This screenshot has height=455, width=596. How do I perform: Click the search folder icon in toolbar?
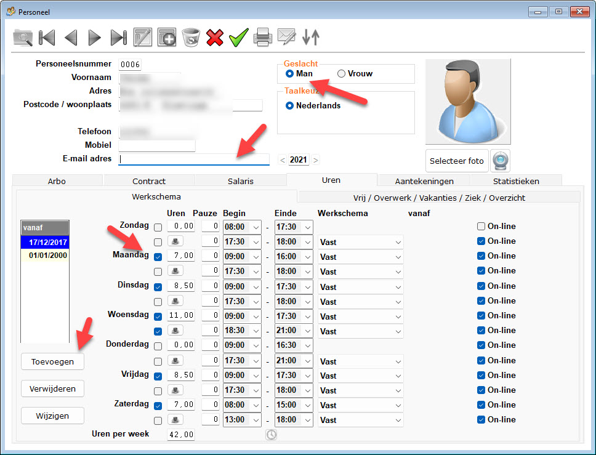pyautogui.click(x=23, y=38)
